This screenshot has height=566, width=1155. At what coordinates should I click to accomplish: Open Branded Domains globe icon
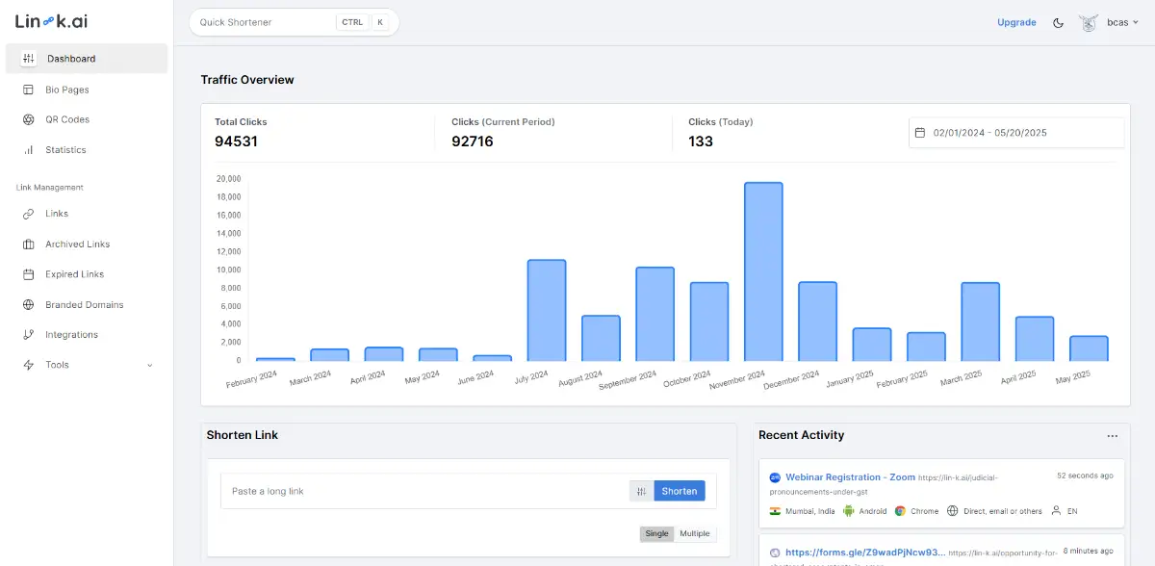(28, 305)
